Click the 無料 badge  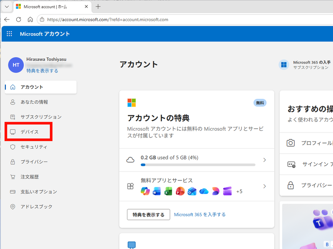tap(260, 103)
